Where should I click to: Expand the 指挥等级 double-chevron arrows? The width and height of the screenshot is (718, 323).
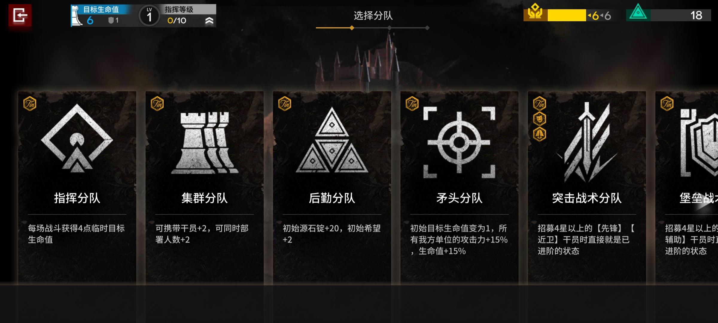pyautogui.click(x=209, y=21)
